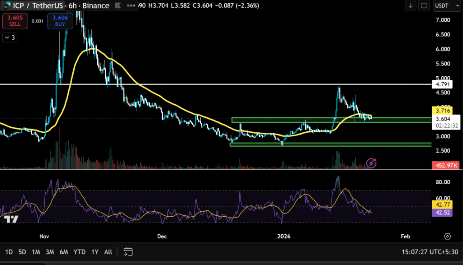Open chart settings gear on time axis
This screenshot has width=463, height=265.
447,236
